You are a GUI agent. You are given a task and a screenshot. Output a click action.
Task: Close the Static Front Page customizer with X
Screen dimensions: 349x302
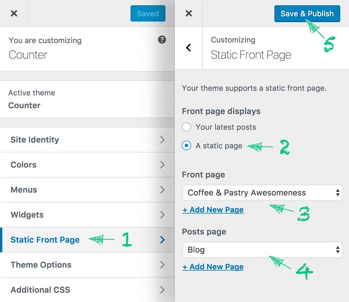188,13
